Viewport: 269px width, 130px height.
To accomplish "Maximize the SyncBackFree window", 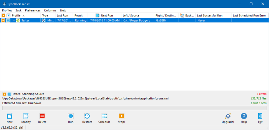I will 251,4.
